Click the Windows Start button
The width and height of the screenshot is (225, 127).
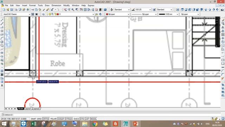coord(4,124)
